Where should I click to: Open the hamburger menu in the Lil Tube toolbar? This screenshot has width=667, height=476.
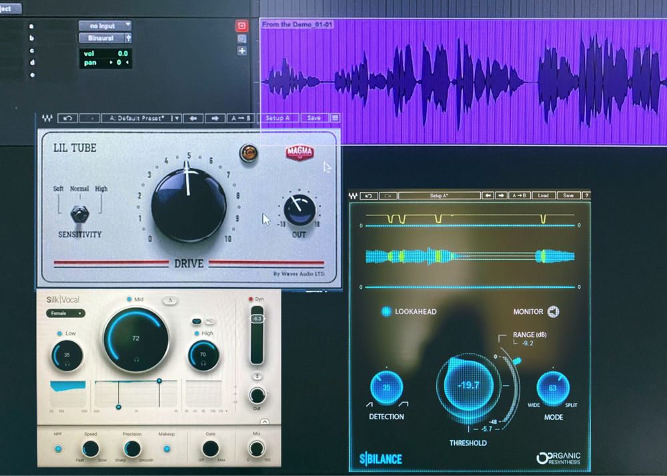[336, 118]
